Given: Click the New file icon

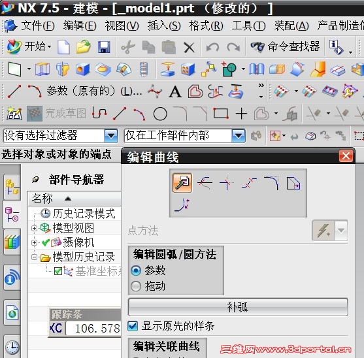Looking at the screenshot, I should point(63,47).
